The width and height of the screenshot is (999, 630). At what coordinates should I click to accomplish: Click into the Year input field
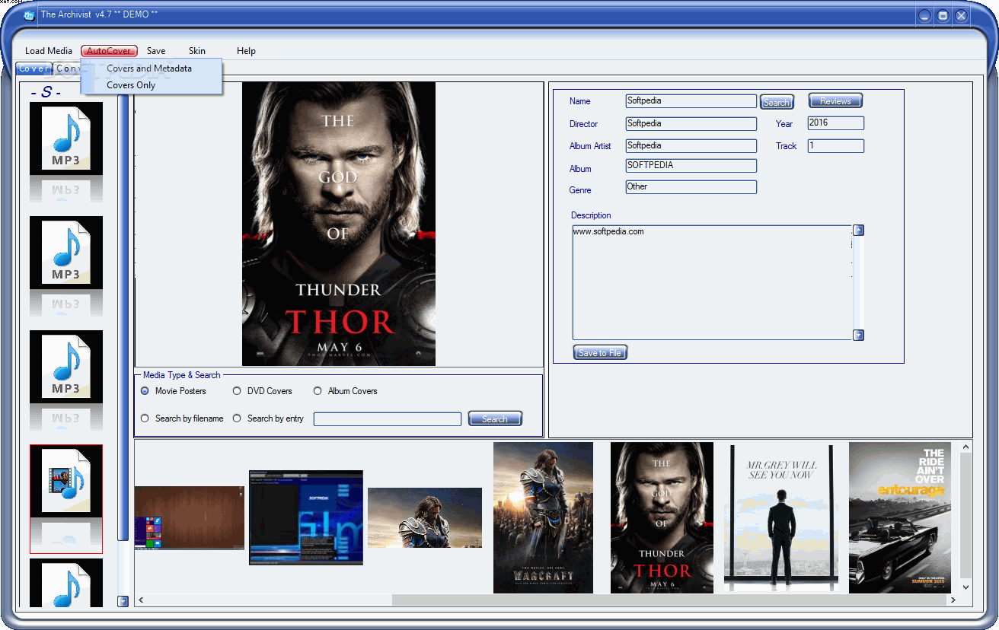(836, 123)
